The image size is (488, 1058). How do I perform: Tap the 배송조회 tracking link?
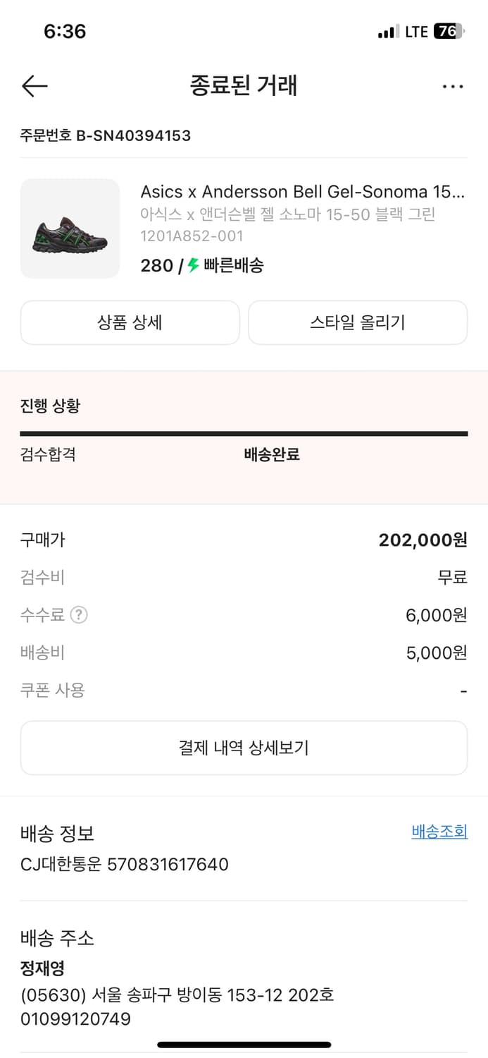click(439, 832)
